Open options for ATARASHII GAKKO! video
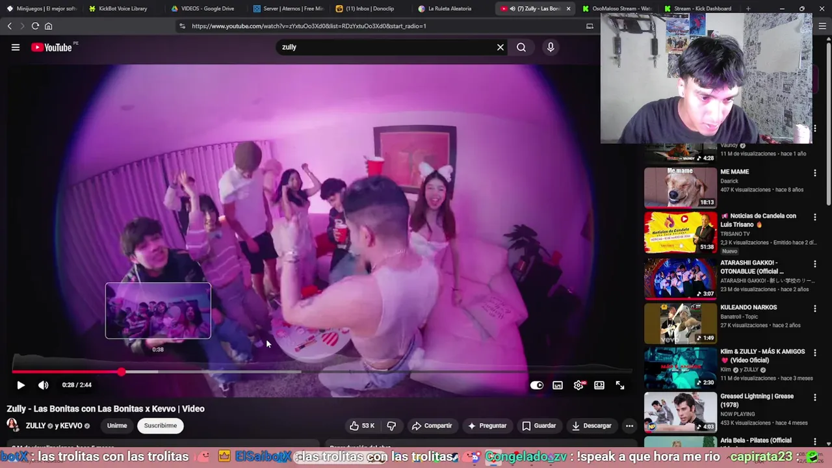Image resolution: width=832 pixels, height=468 pixels. pos(814,264)
